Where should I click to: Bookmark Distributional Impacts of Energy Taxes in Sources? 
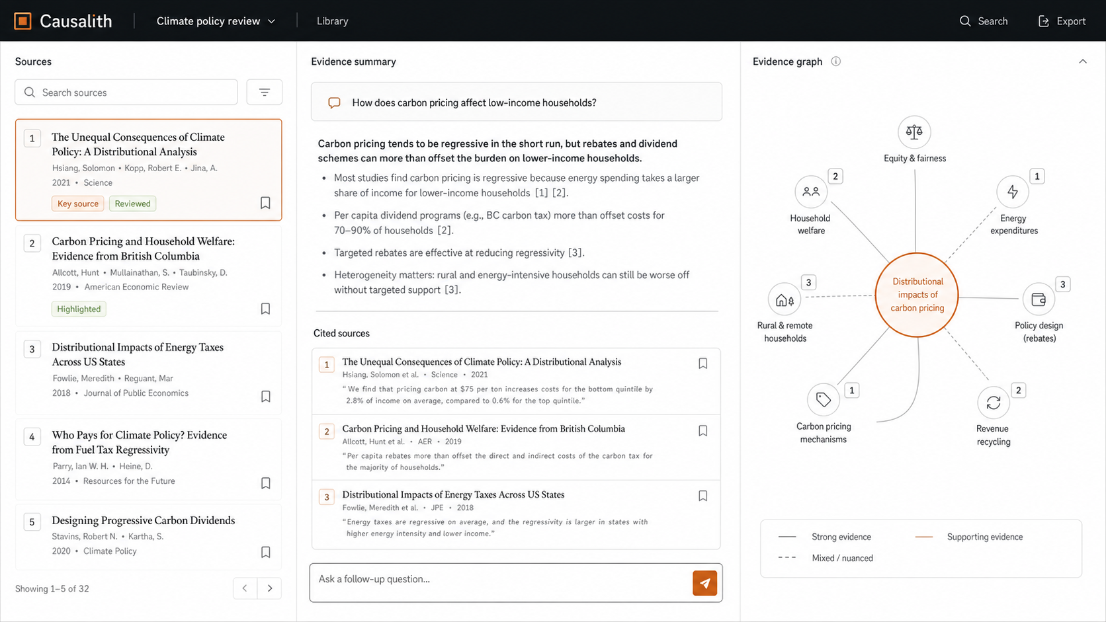point(265,397)
